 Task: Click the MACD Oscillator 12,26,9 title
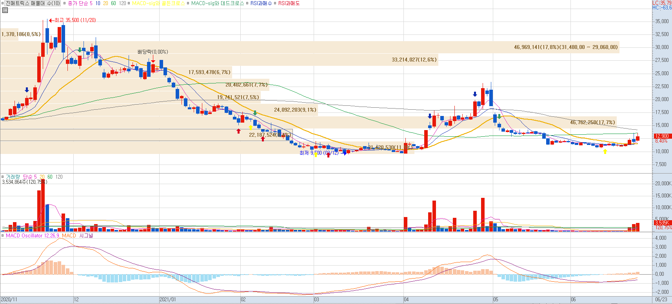coord(33,235)
